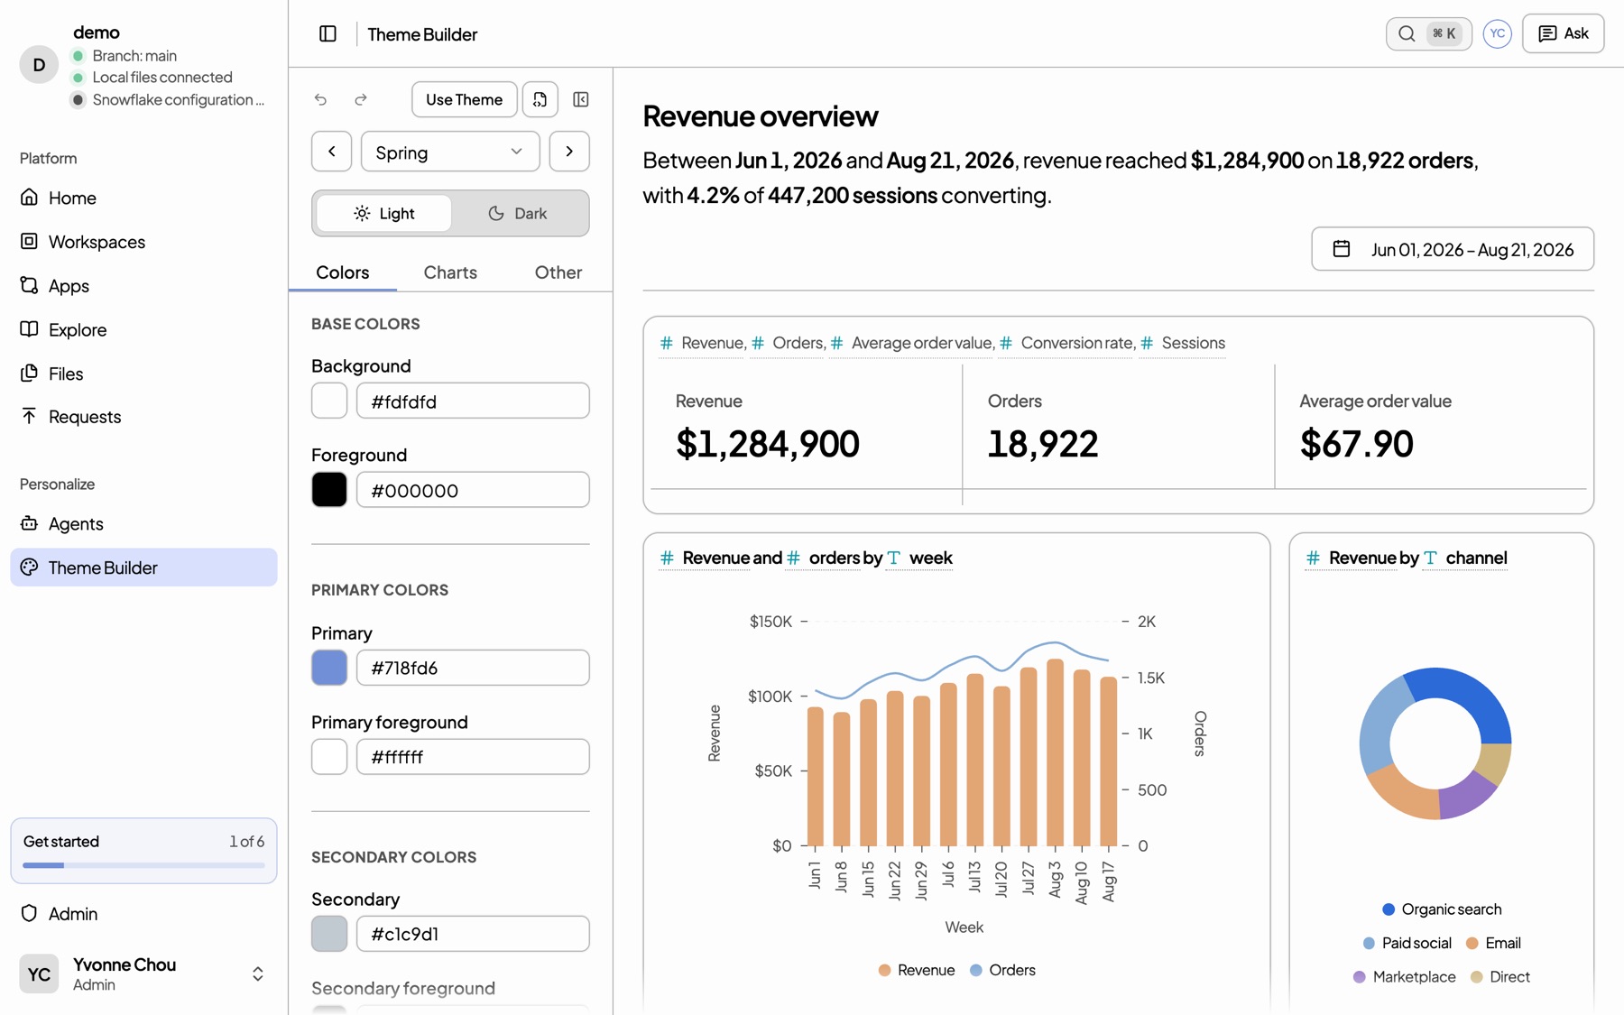This screenshot has height=1015, width=1624.
Task: Open the Admin section
Action: (143, 914)
